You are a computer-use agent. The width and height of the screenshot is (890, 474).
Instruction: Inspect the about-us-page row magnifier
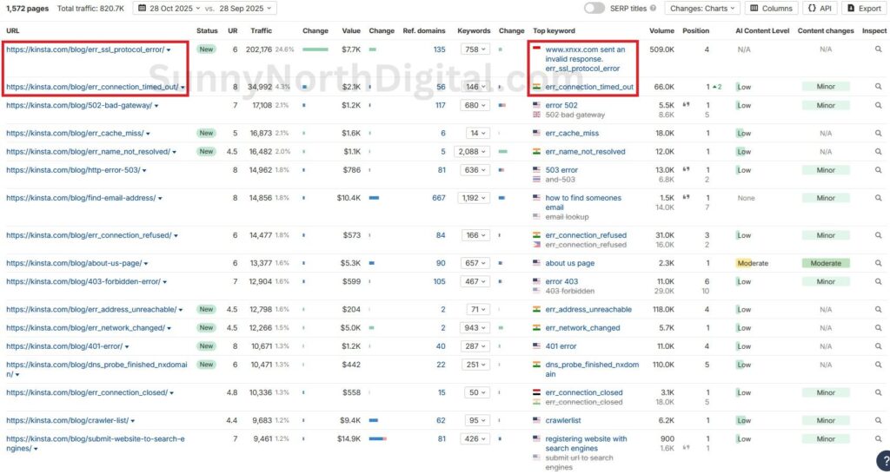878,263
